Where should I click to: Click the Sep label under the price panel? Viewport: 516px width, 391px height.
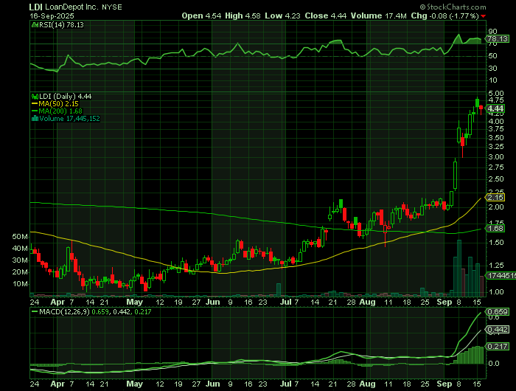pos(444,302)
